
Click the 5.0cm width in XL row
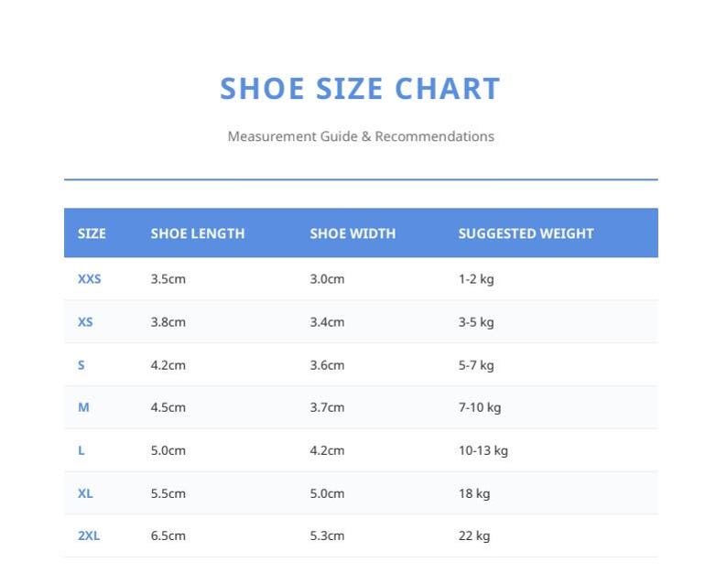[x=327, y=493]
